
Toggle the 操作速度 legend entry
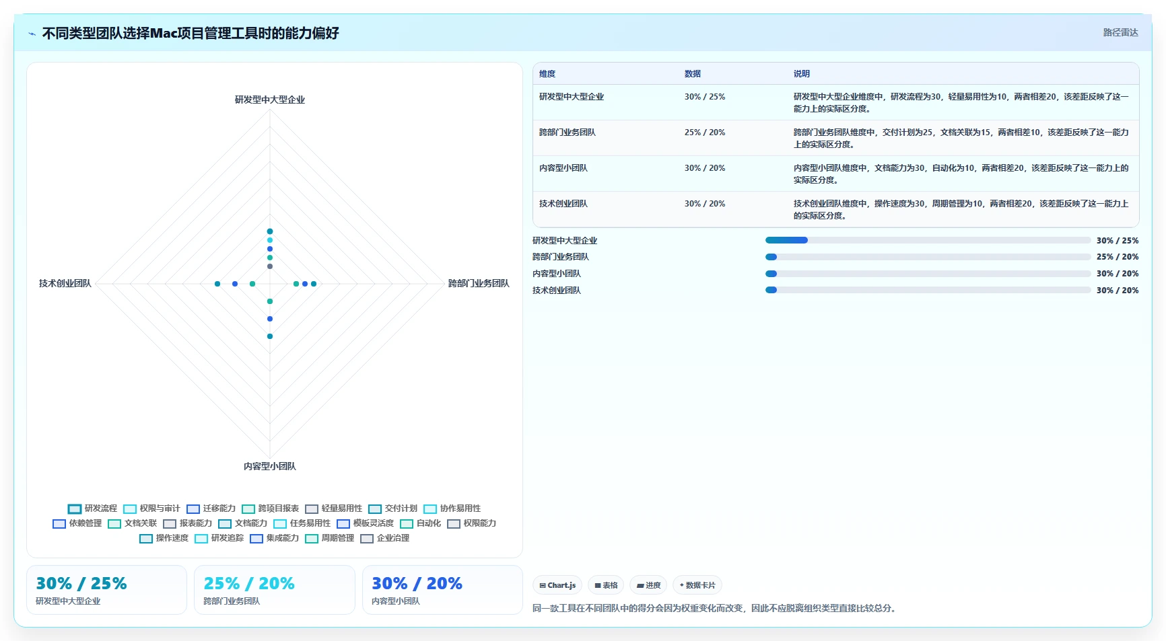[164, 538]
